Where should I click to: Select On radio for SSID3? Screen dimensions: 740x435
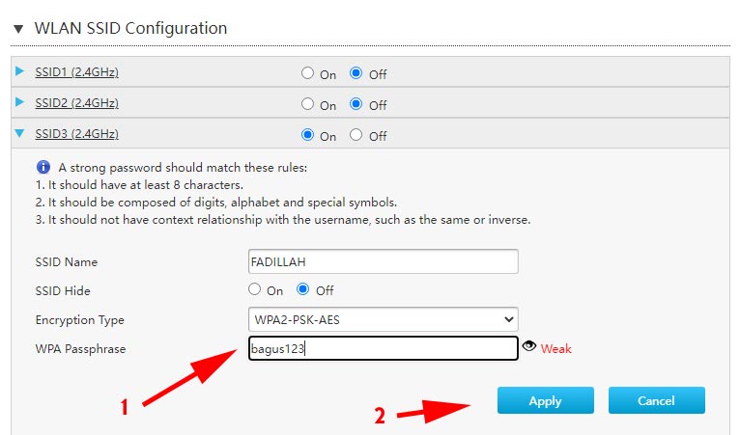click(x=308, y=135)
